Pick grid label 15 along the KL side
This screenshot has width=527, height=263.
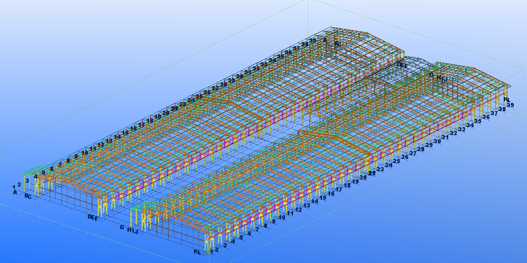[x=323, y=198]
